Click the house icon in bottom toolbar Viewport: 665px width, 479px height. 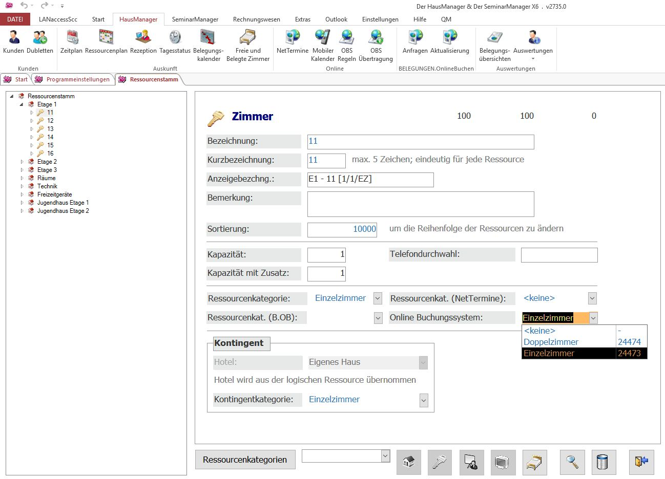(408, 462)
